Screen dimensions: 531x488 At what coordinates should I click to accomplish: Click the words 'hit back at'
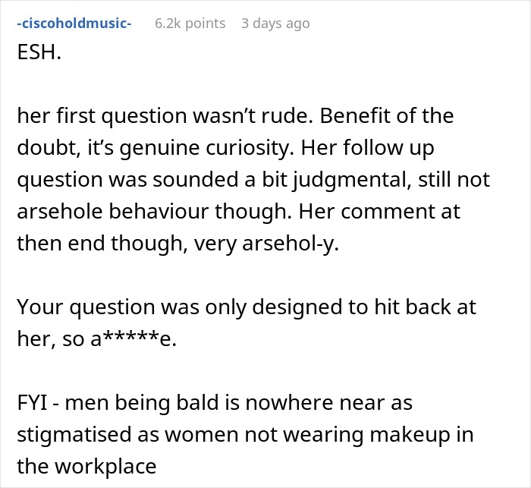pyautogui.click(x=425, y=307)
